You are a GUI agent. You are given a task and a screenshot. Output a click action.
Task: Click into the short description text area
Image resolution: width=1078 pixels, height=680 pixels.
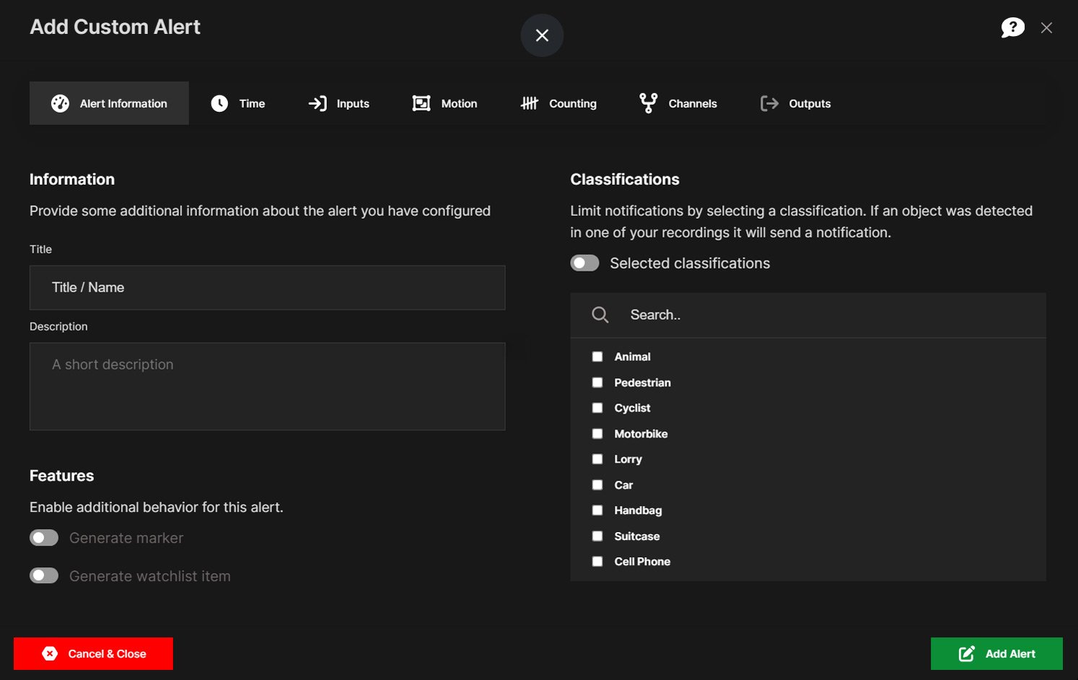[267, 386]
